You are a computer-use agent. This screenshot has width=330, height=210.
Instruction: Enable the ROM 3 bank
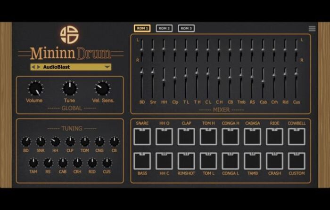[186, 28]
